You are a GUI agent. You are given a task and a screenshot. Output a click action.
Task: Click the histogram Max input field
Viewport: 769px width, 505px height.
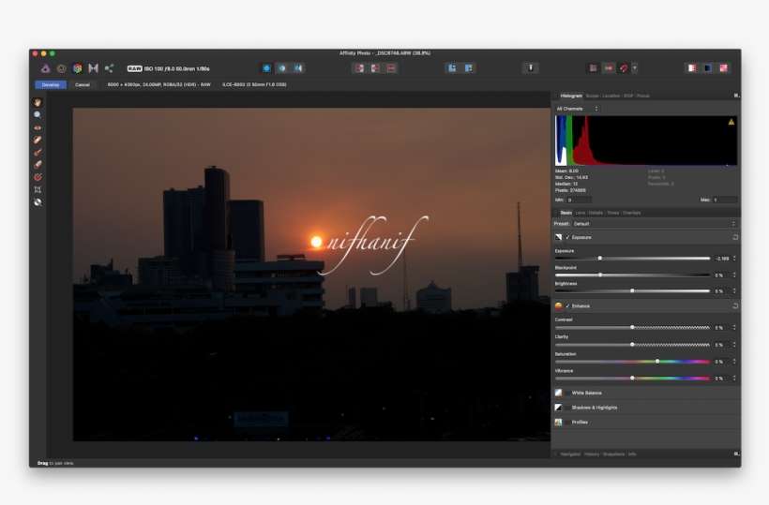click(724, 200)
